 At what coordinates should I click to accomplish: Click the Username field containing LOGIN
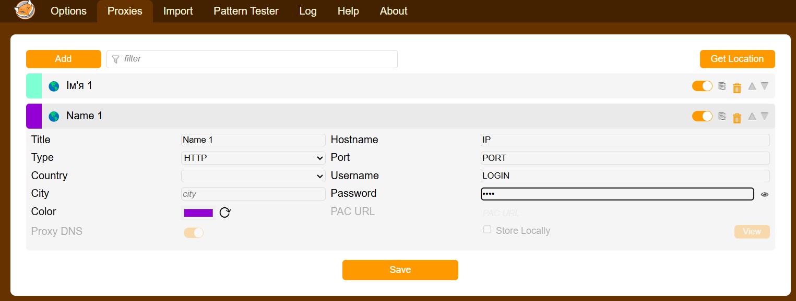[625, 176]
